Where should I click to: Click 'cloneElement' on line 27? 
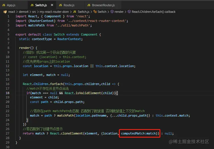pyautogui.click(x=72, y=134)
